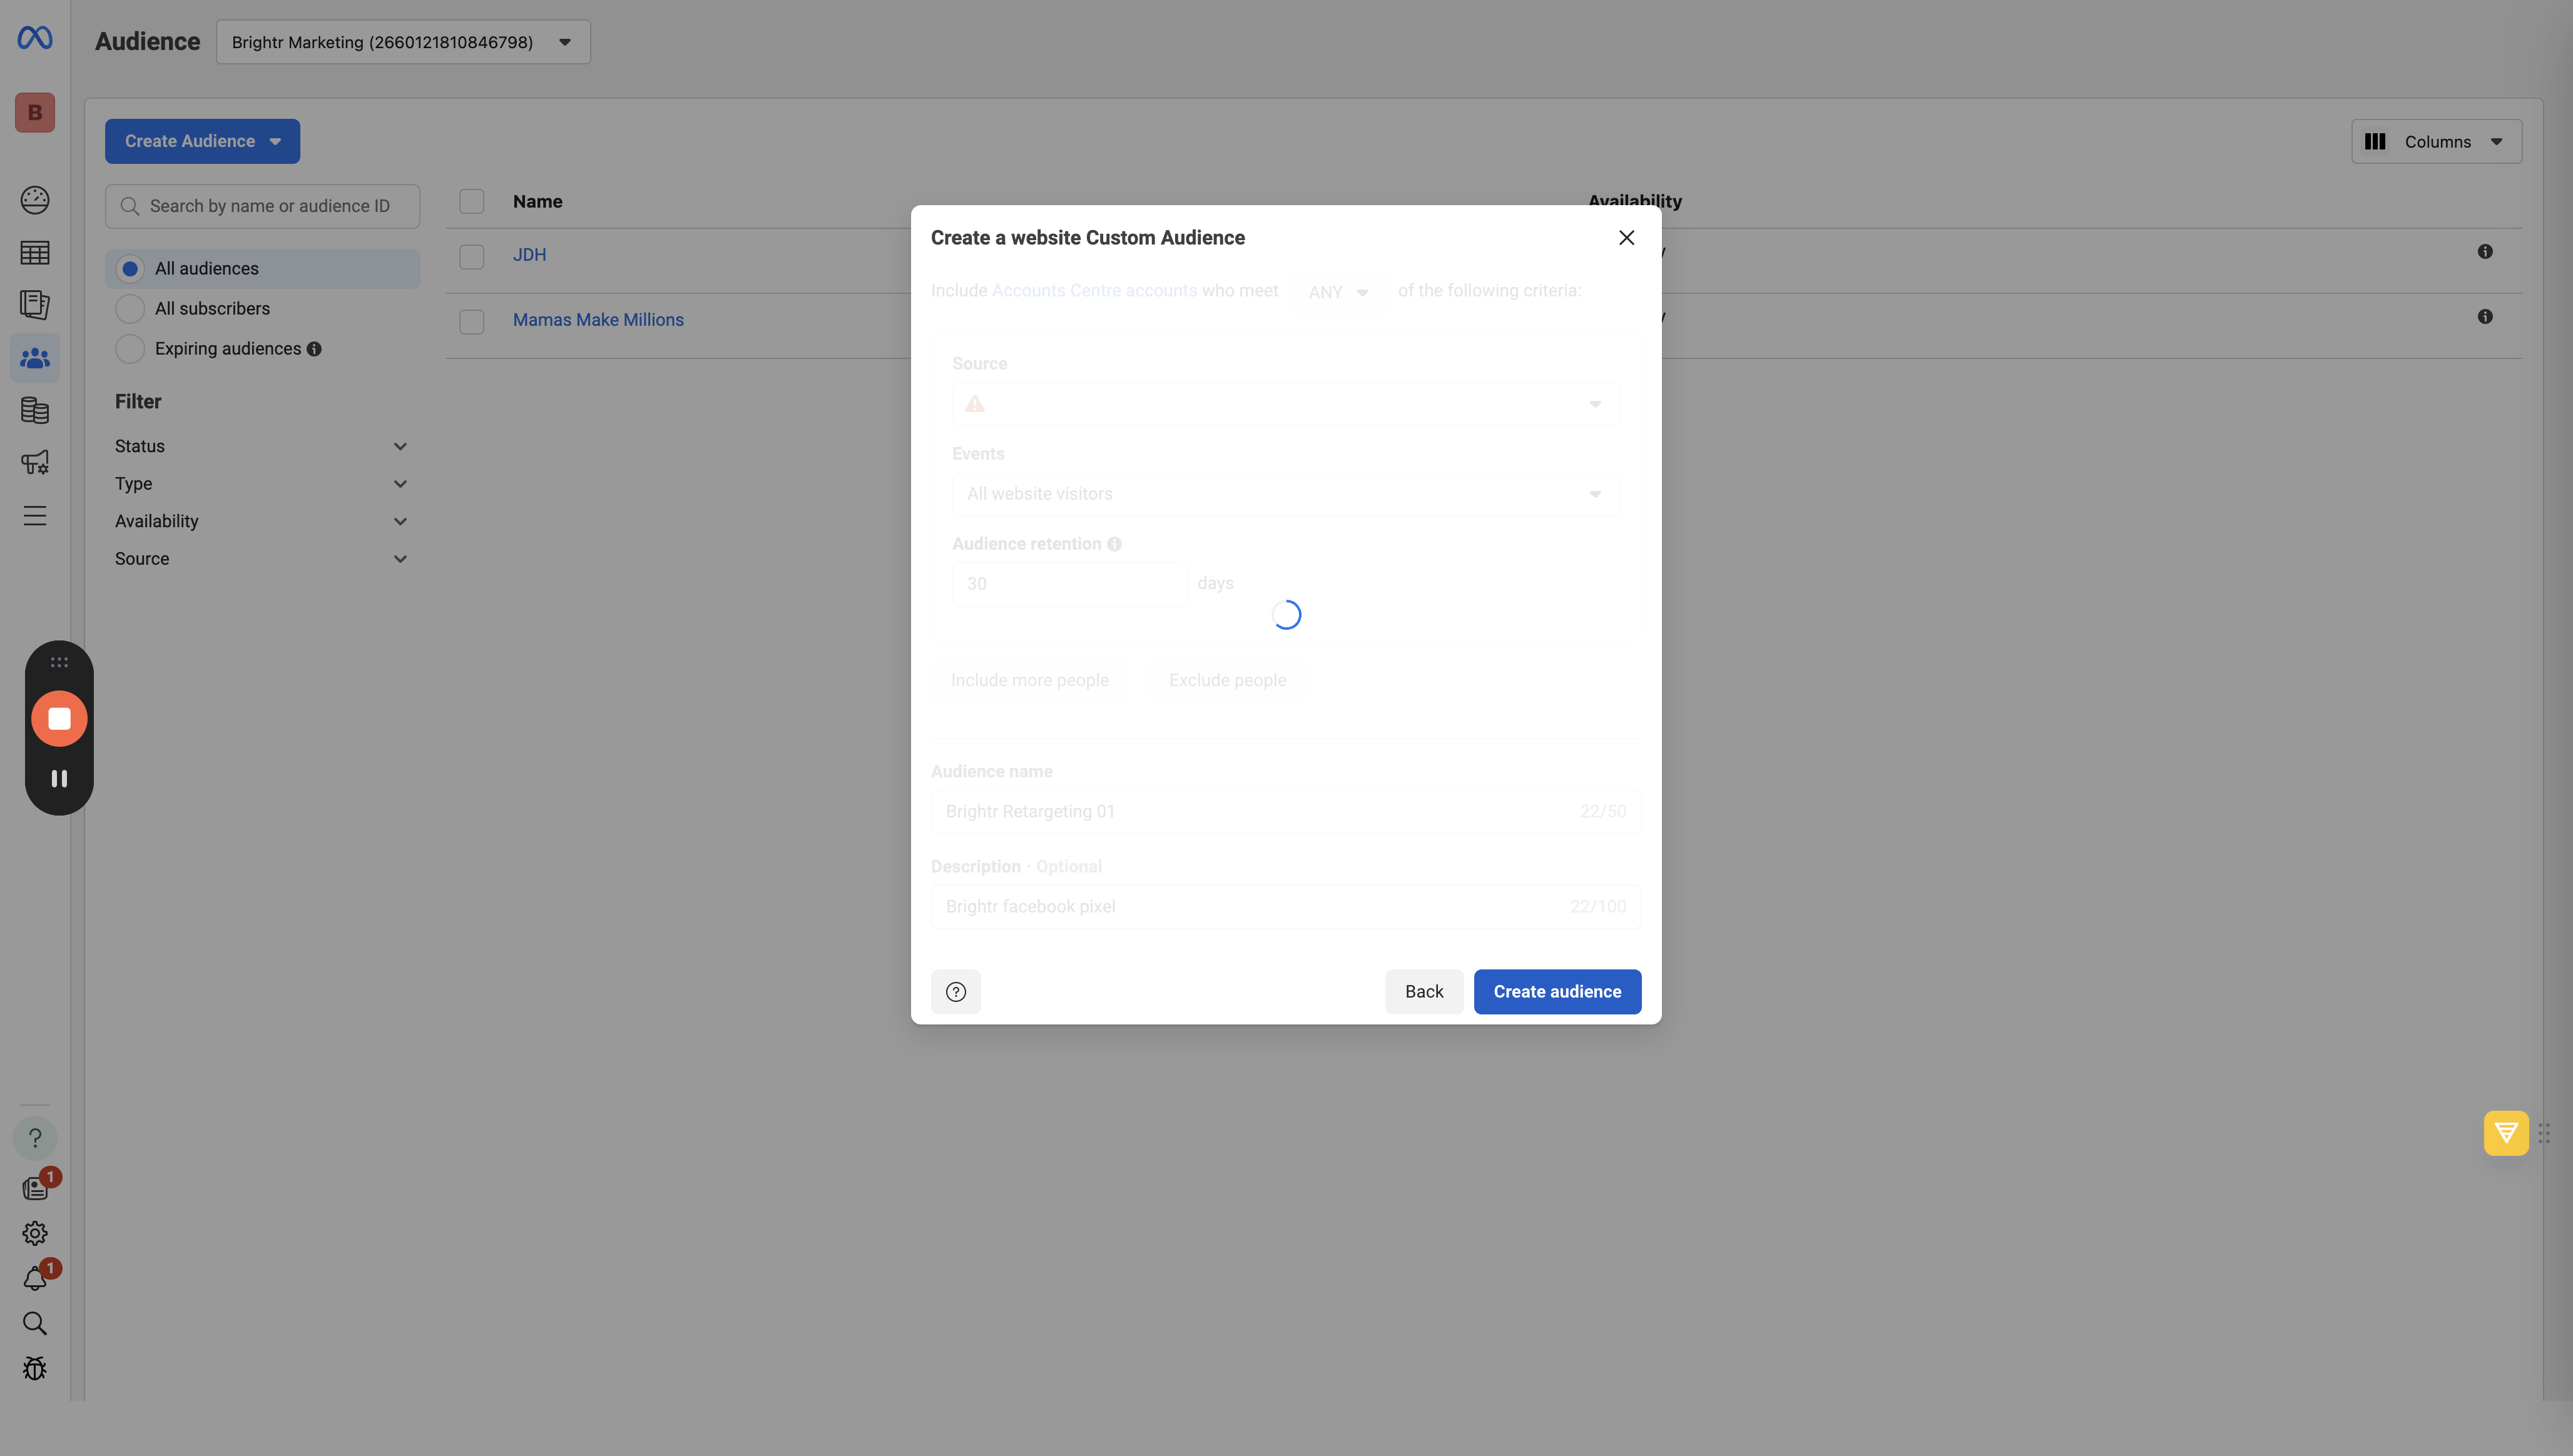2573x1456 pixels.
Task: Open the Advertising settings megaphone icon
Action: point(35,462)
